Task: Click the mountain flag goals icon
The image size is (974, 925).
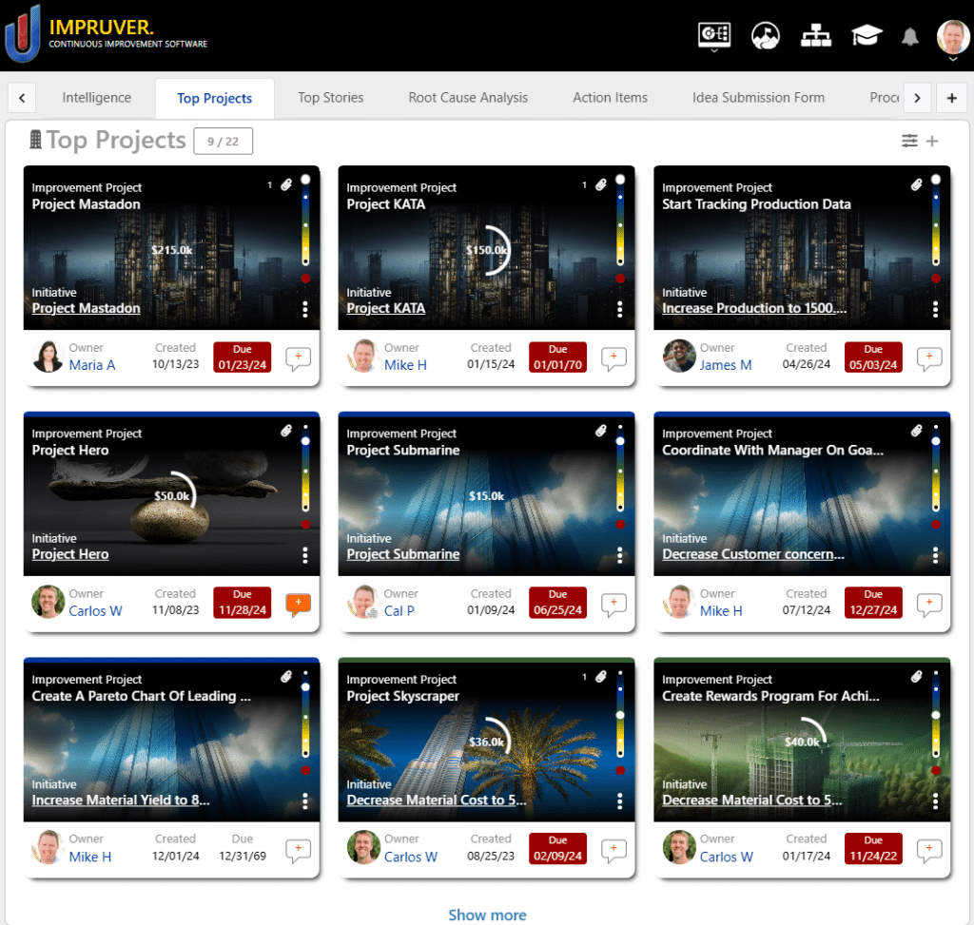Action: [766, 35]
